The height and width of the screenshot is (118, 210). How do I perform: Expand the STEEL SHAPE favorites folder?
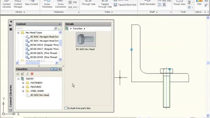23,91
